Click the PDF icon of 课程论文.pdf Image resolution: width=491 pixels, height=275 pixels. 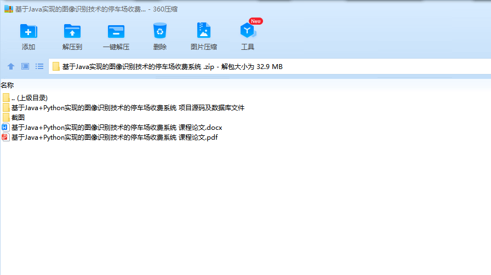5,137
